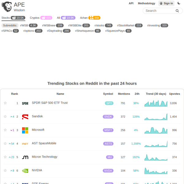The width and height of the screenshot is (184, 184).
Task: Click inside the Search input field
Action: point(159,11)
